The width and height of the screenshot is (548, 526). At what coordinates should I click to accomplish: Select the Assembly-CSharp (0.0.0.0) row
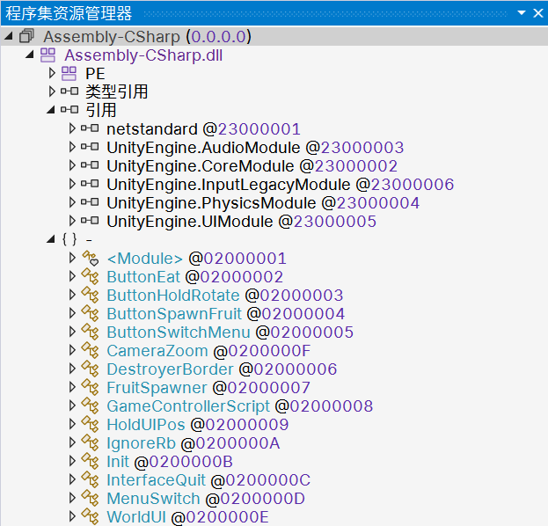[x=274, y=36]
